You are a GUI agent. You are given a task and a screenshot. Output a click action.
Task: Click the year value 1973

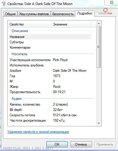[x=57, y=76]
